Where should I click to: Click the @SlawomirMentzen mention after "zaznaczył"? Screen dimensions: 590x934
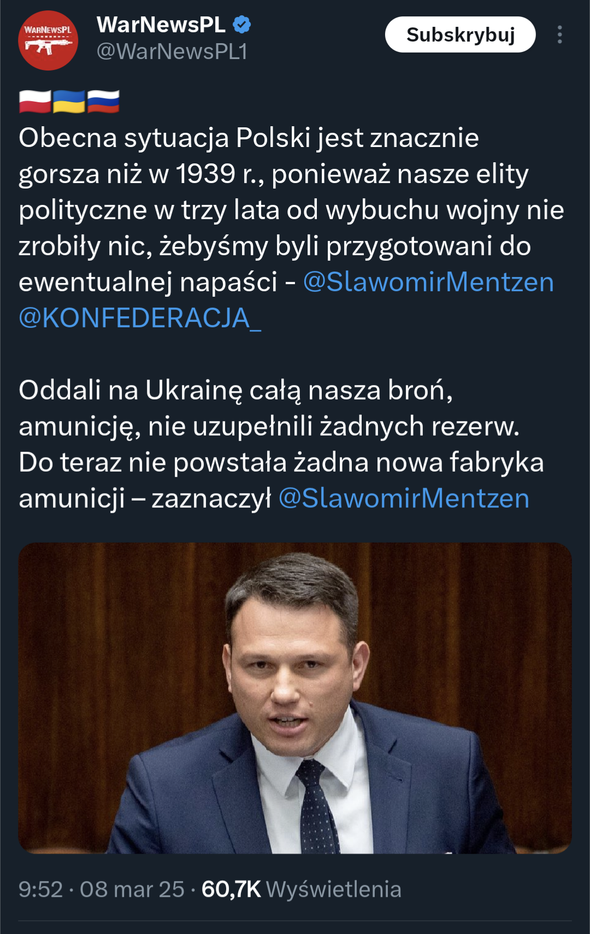[x=404, y=498]
